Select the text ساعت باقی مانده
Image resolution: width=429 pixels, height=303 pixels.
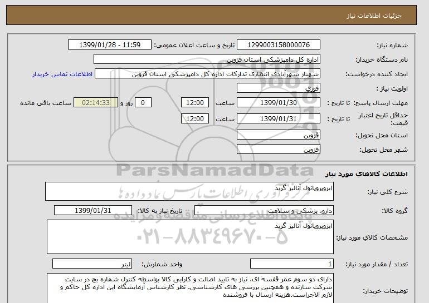(x=46, y=103)
